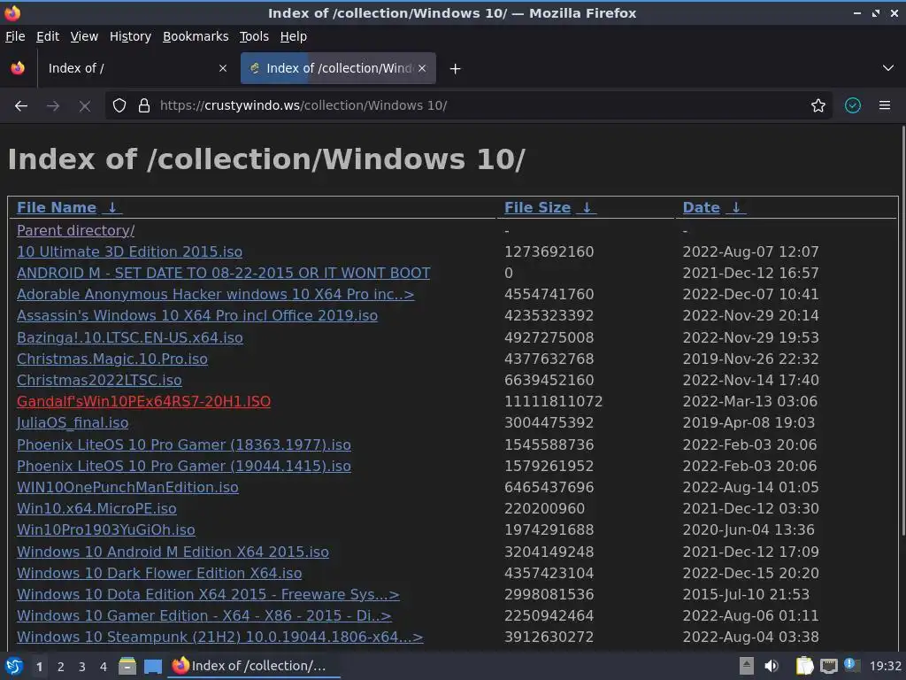Open the file manager taskbar icon
Screen dimensions: 906x680
pos(127,666)
